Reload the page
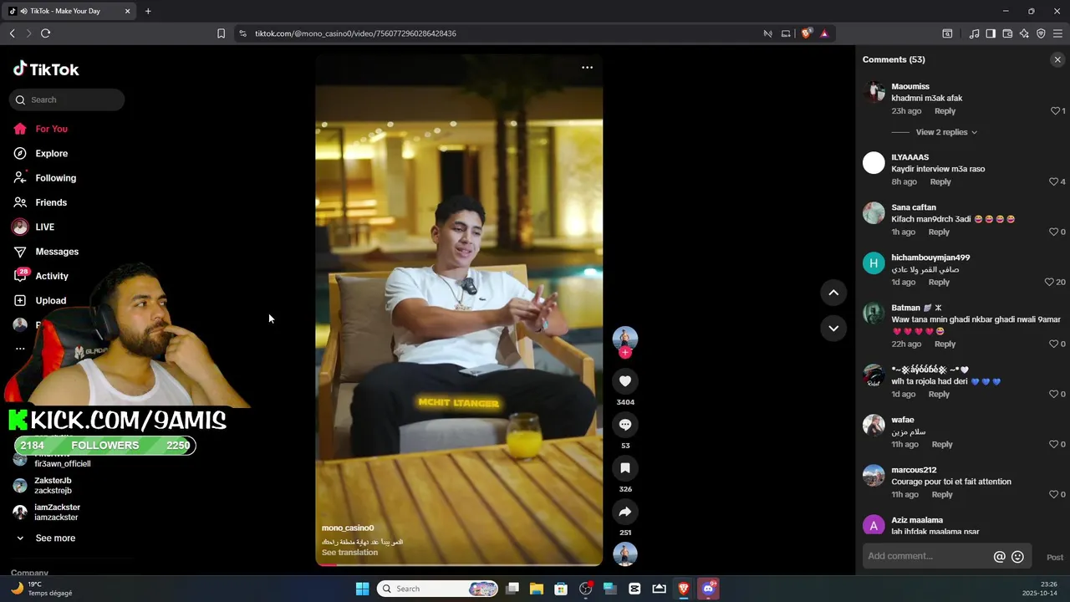1070x602 pixels. [45, 33]
